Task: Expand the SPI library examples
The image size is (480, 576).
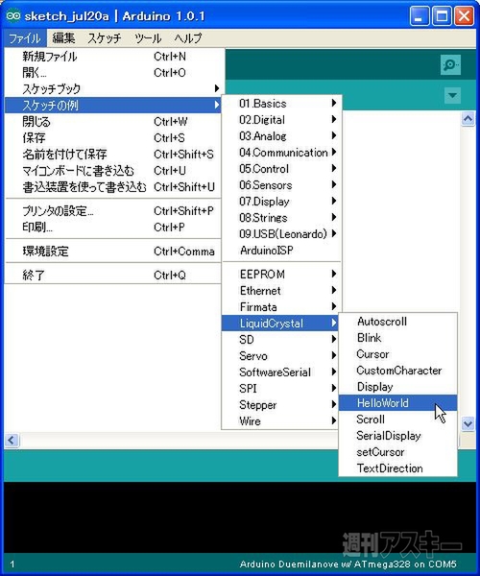Action: [x=281, y=389]
